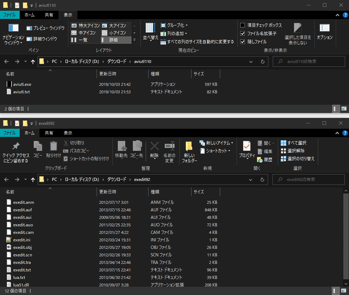Screen dimensions: 349x295
Task: Select Large icons (大アイコン) layout
Action: point(114,26)
